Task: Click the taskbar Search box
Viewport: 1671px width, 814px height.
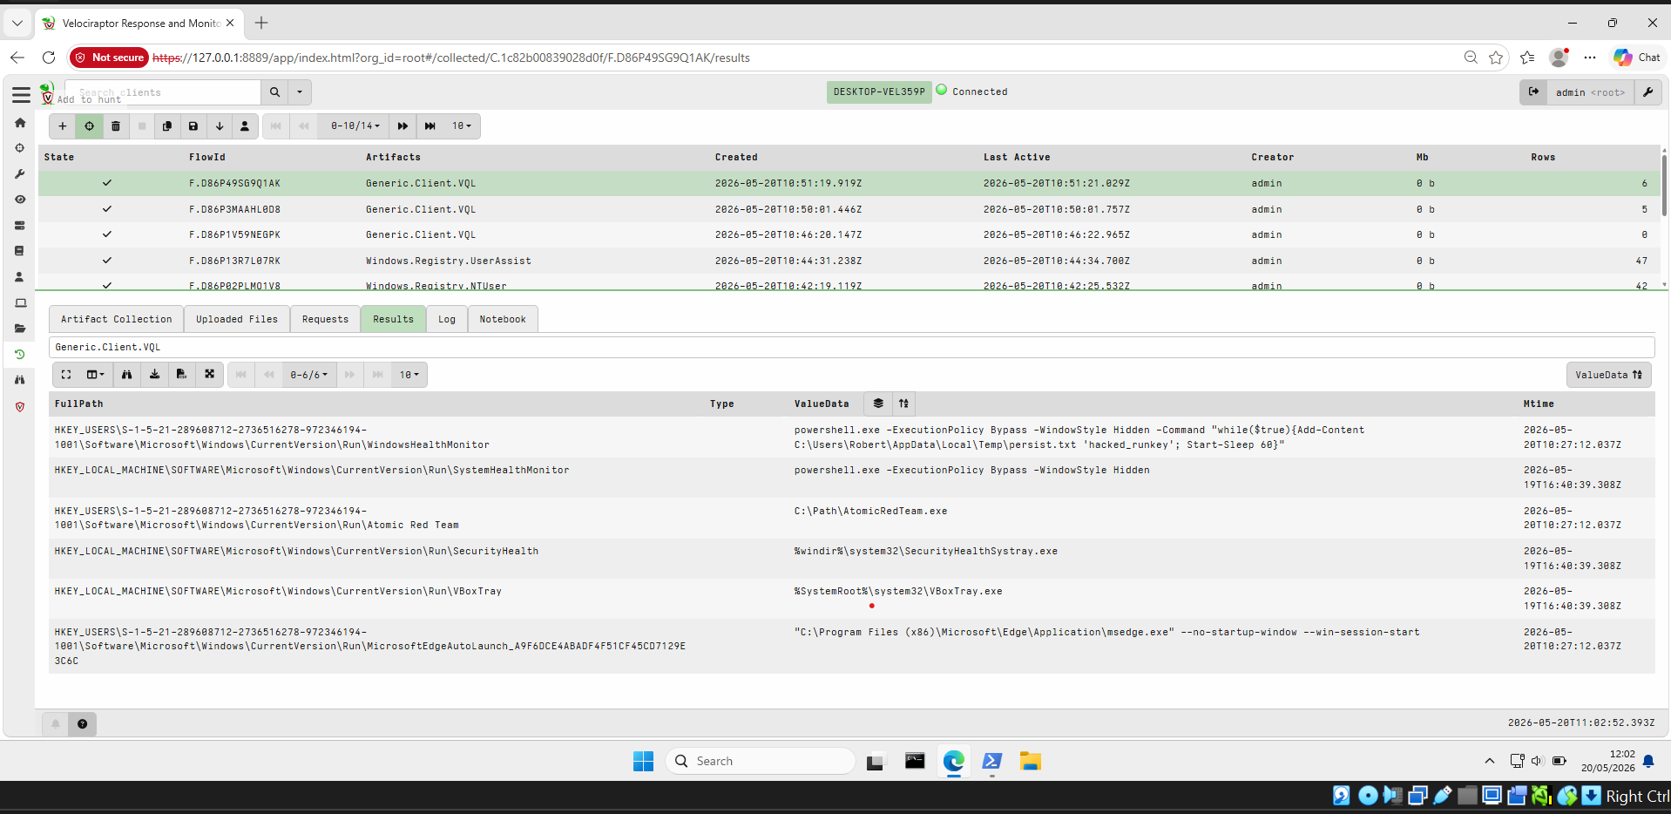Action: click(x=761, y=761)
